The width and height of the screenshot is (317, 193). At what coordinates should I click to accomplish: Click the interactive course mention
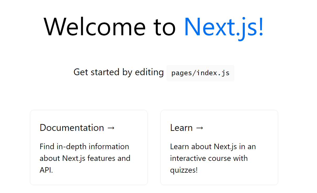coord(209,158)
